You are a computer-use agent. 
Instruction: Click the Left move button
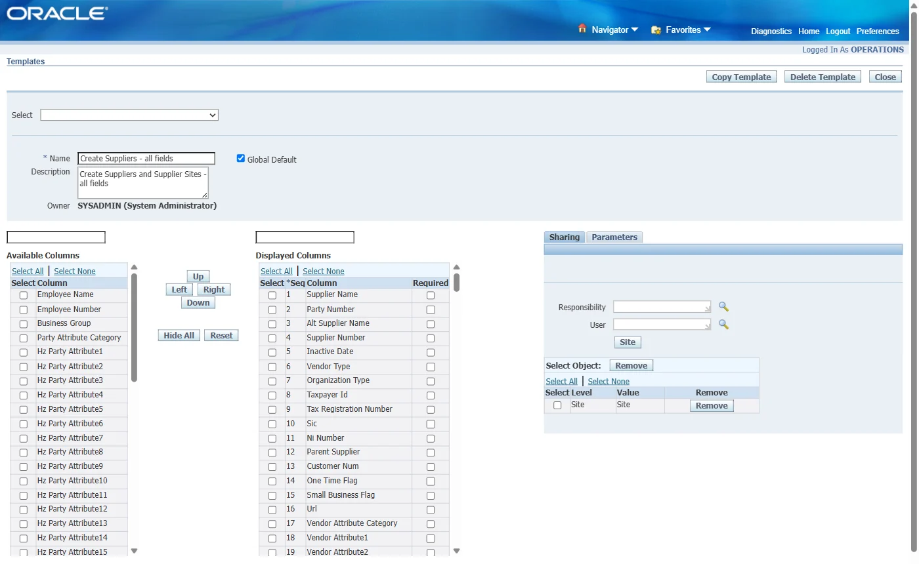(179, 290)
